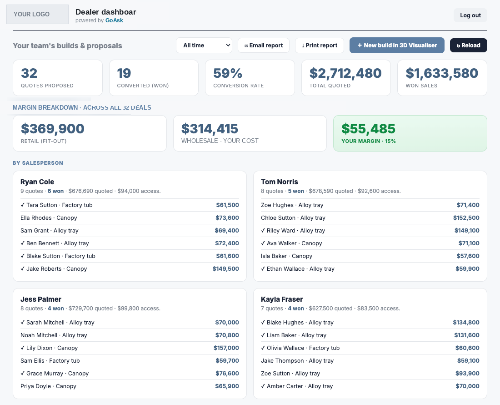Open the Jake Thompson · Alloy tray row
The image size is (500, 405).
click(370, 361)
